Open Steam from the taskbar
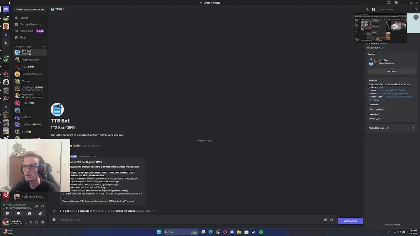Screen dimensions: 420x236 point(254,232)
